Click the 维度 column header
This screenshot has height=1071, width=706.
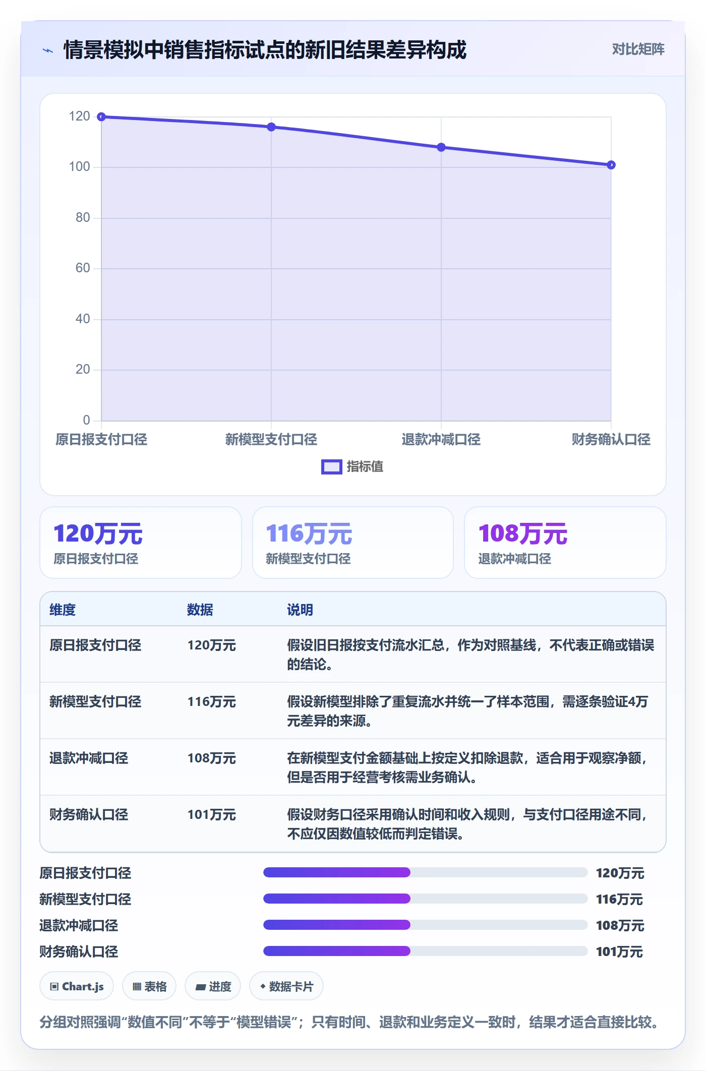click(63, 610)
